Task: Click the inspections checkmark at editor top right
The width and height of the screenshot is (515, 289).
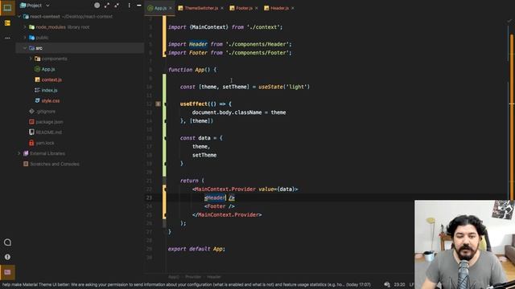Action: (509, 21)
